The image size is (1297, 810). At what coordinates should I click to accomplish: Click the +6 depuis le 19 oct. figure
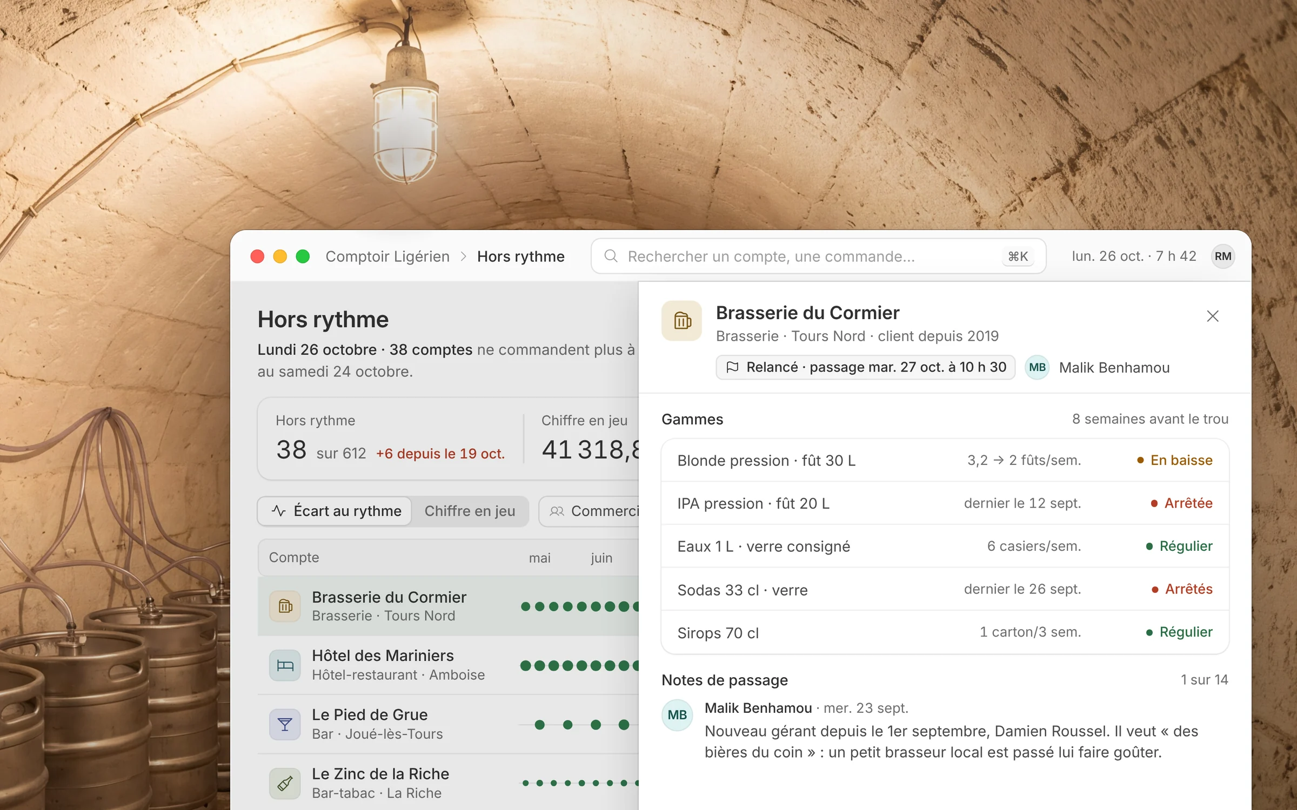point(440,453)
